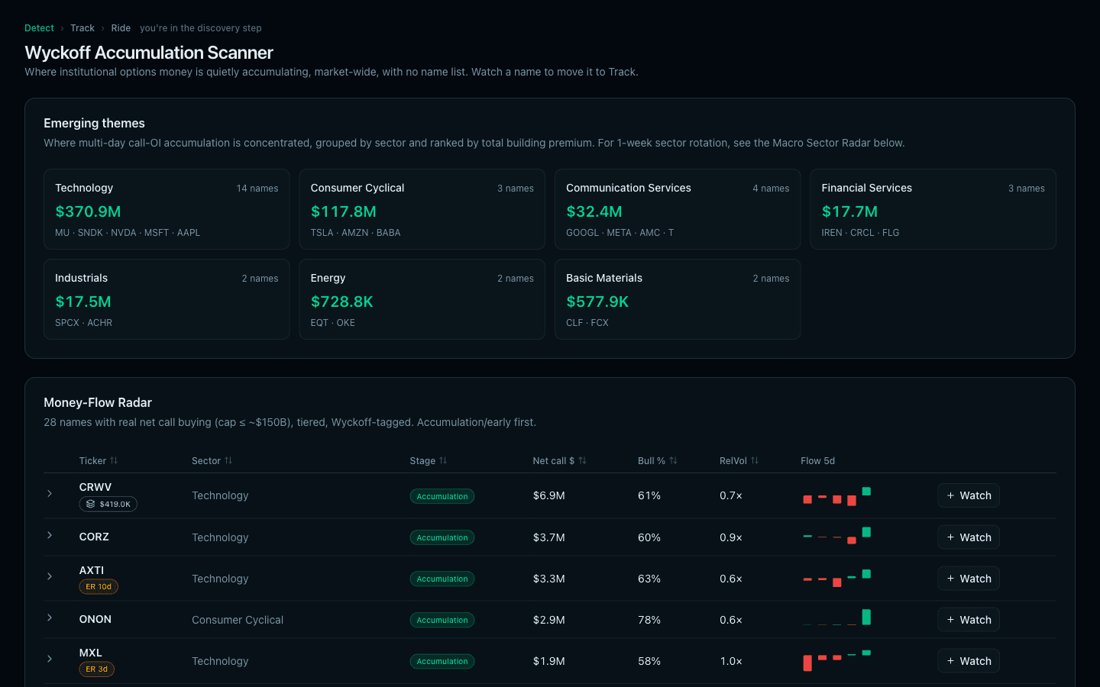Expand the MXL row chevron
1100x687 pixels.
[50, 659]
